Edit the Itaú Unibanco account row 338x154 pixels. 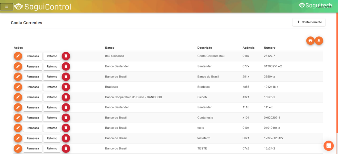coord(18,56)
